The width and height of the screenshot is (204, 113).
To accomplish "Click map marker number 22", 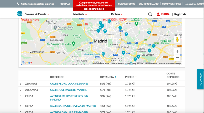I will [x=105, y=31].
